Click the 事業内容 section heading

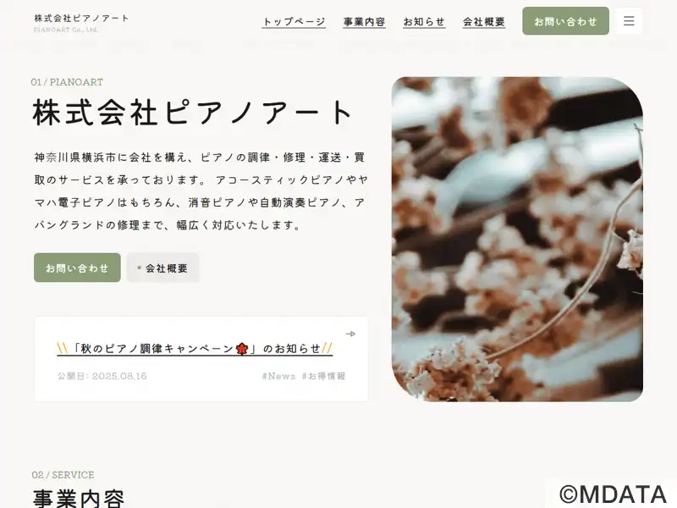point(79,498)
